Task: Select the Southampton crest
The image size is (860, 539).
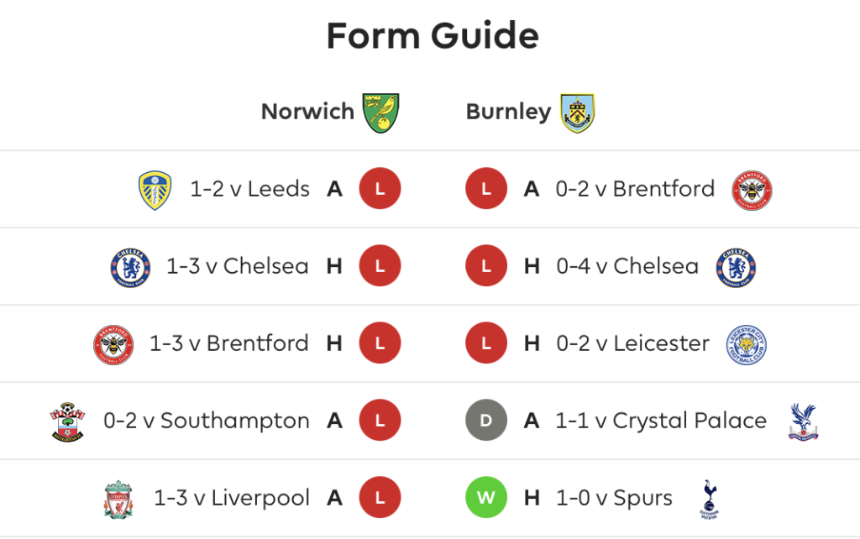Action: (x=67, y=422)
